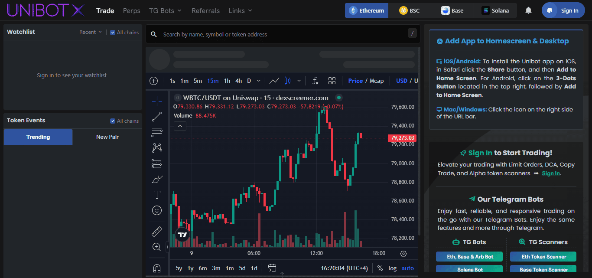Viewport: 592px width, 278px height.
Task: Toggle auto scale on chart
Action: [x=408, y=268]
